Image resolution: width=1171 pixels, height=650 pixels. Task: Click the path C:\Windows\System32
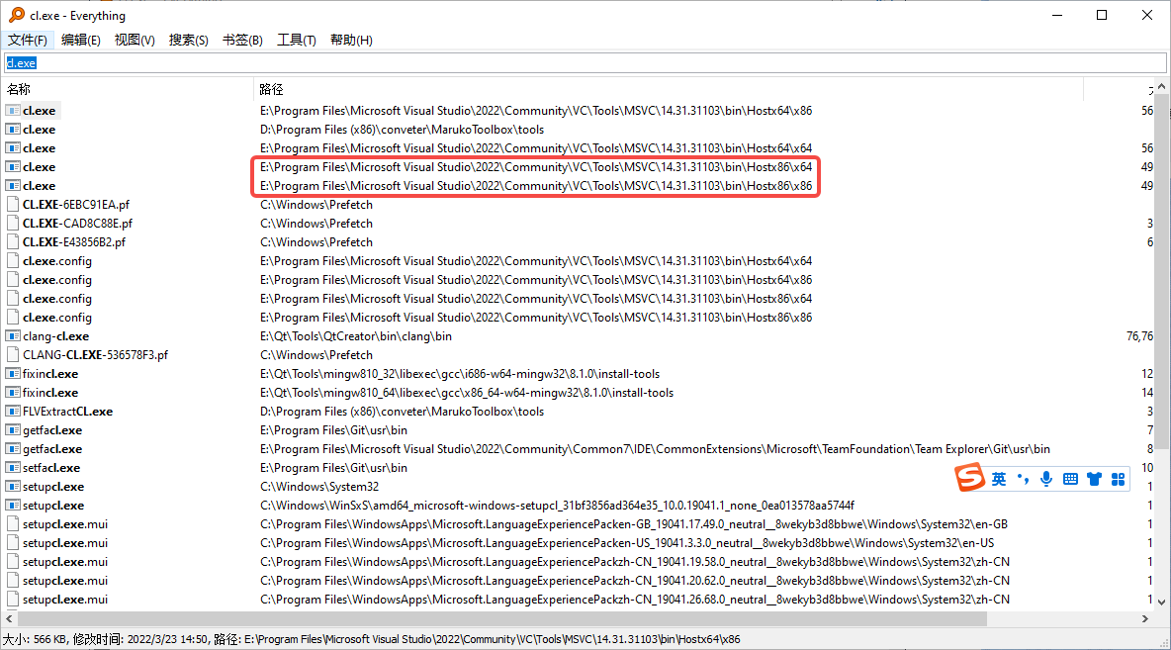tap(319, 487)
